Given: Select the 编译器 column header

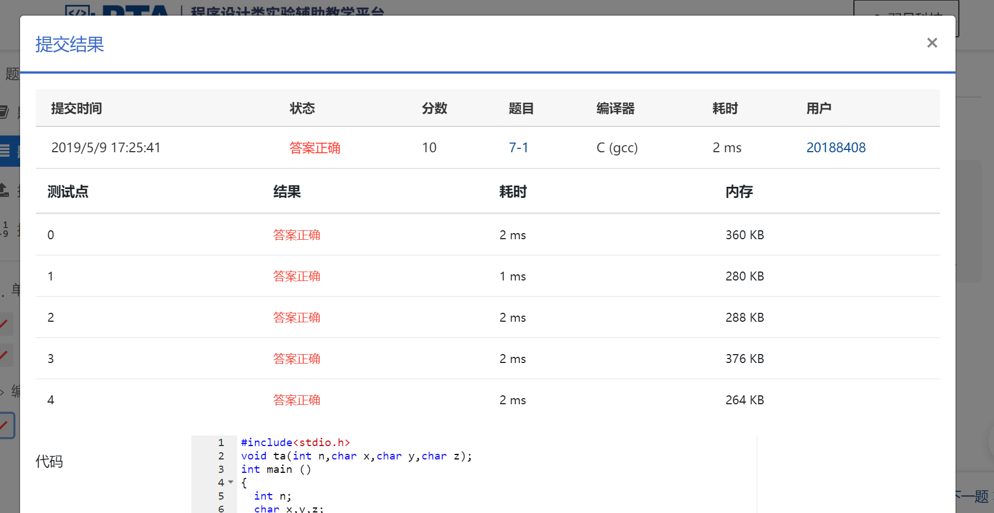Looking at the screenshot, I should [x=616, y=108].
